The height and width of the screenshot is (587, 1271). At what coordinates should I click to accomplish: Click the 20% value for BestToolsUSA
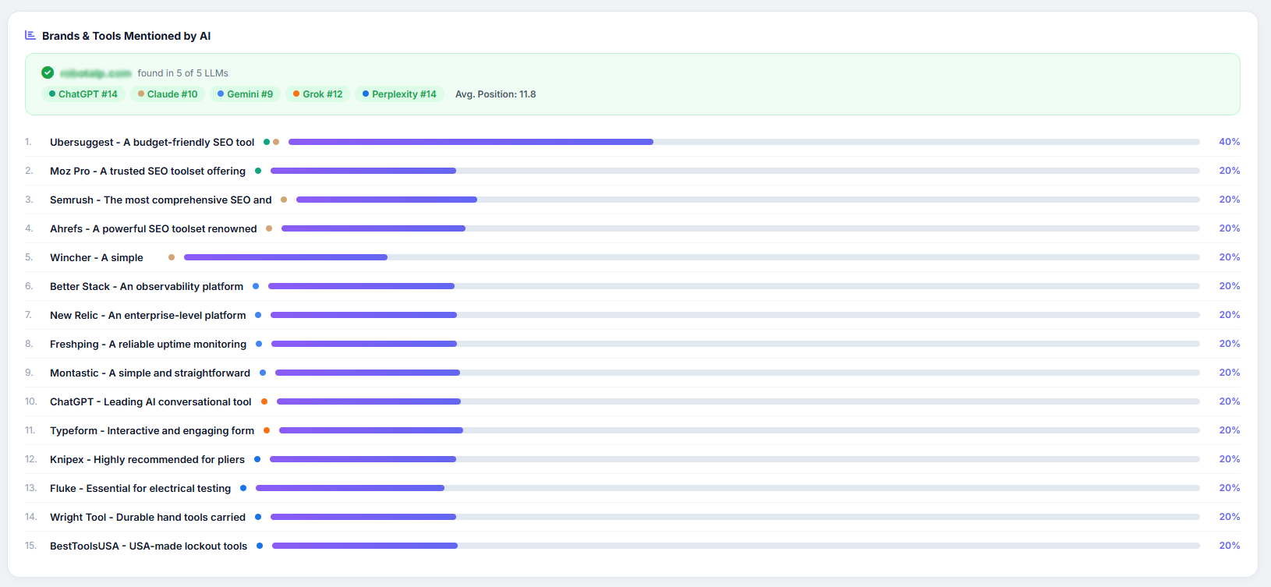click(1230, 546)
